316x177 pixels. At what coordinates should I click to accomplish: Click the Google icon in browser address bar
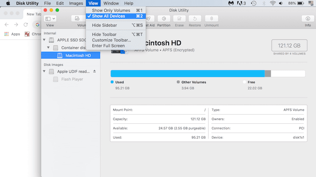38,24
